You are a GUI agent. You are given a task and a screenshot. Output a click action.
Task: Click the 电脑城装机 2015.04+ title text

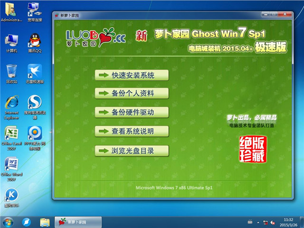pyautogui.click(x=221, y=48)
